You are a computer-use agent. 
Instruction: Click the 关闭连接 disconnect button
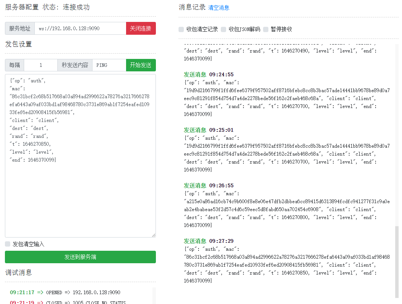[140, 28]
